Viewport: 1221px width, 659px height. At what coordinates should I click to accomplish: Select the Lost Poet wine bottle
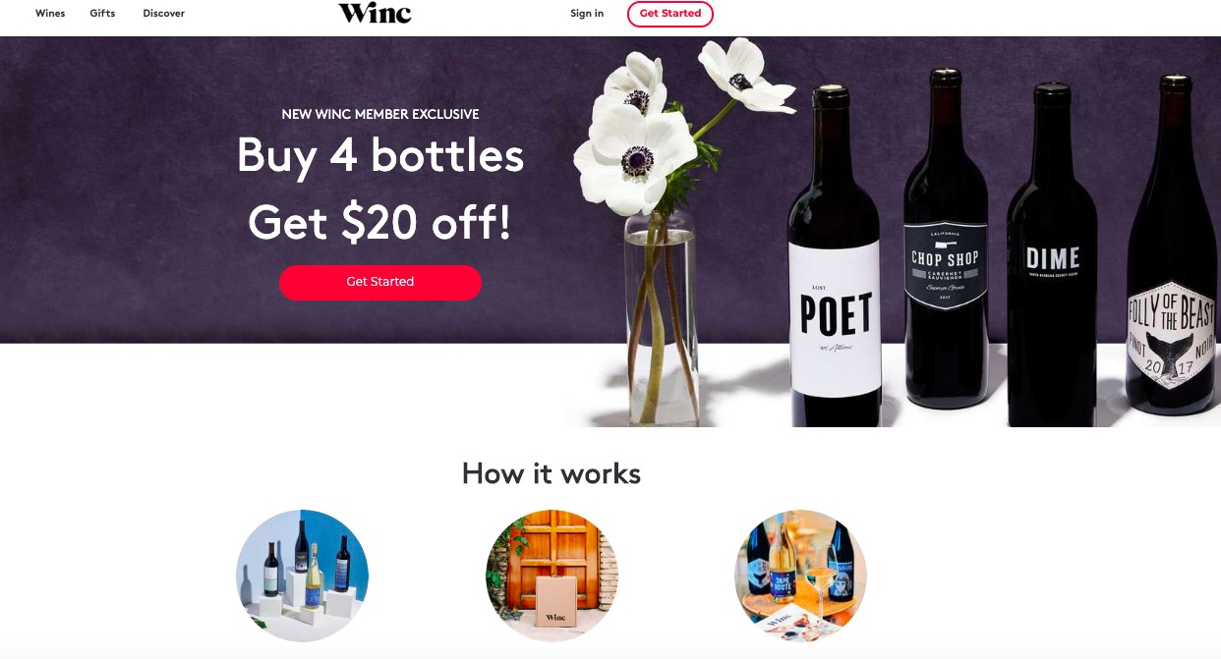click(x=836, y=255)
